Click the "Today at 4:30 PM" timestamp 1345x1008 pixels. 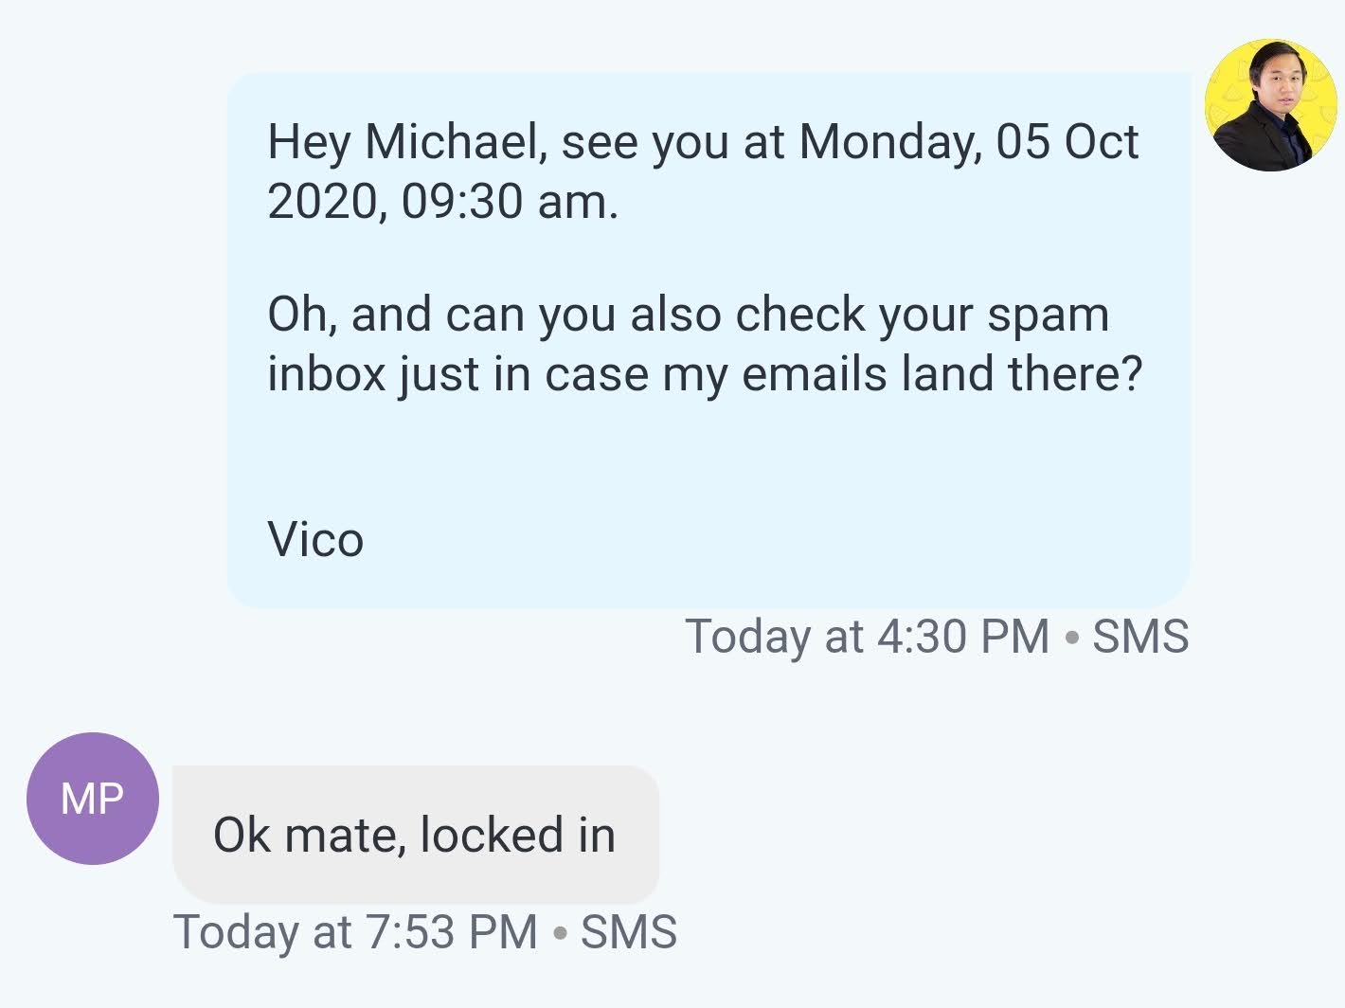pos(867,636)
